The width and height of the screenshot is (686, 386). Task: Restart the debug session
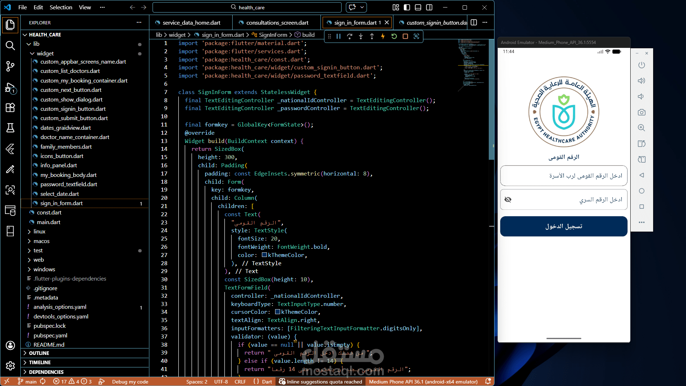(394, 36)
